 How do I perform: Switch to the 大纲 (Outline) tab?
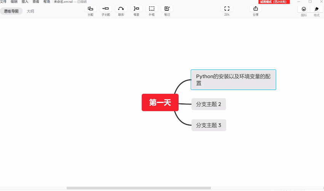(30, 11)
